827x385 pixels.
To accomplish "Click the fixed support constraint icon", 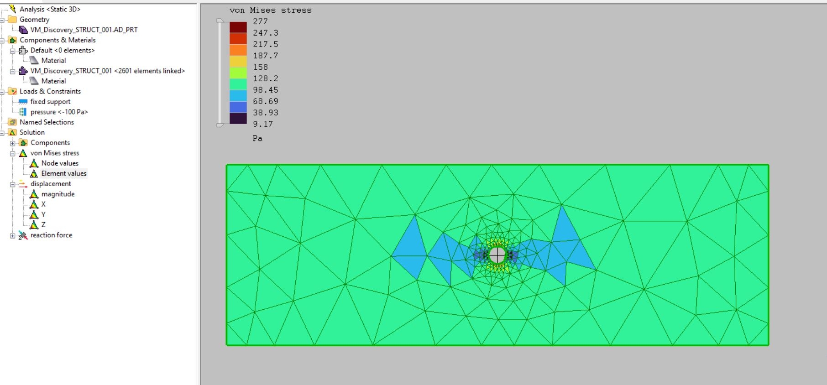I will (x=23, y=102).
